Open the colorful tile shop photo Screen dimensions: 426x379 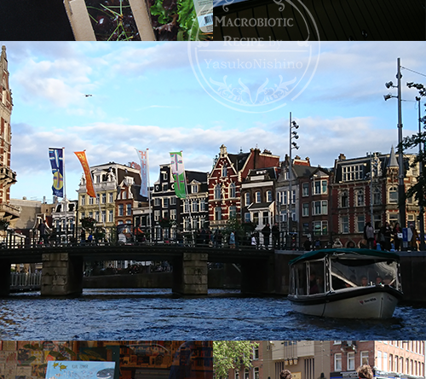[106, 360]
